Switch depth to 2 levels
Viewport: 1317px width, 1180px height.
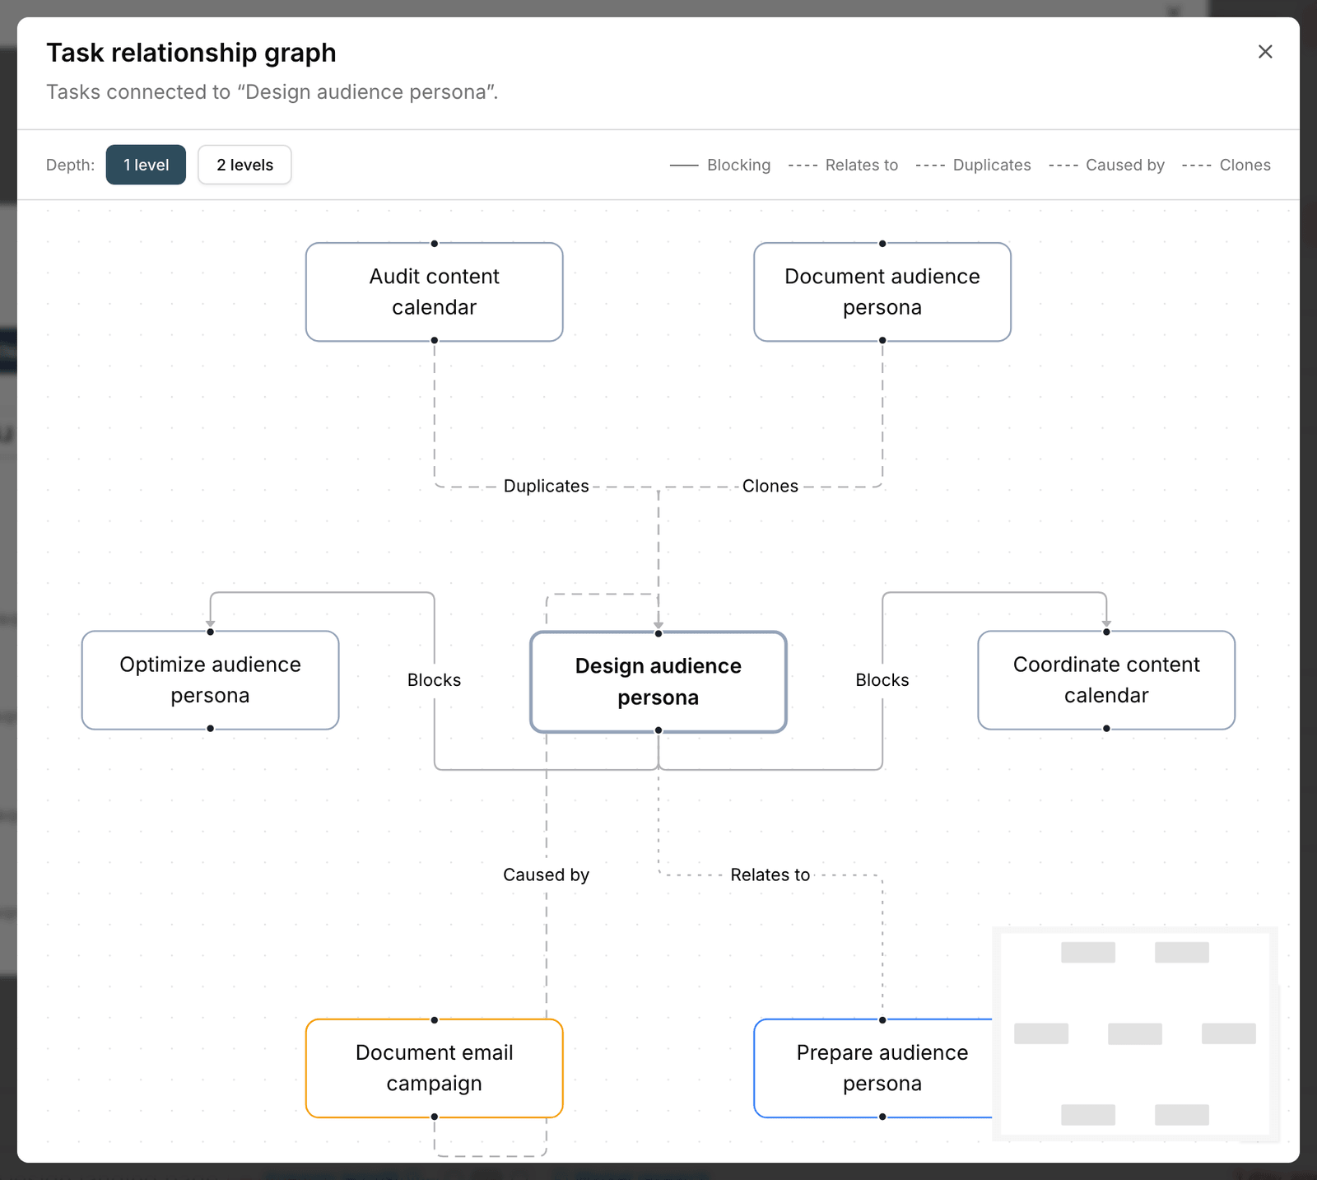244,165
